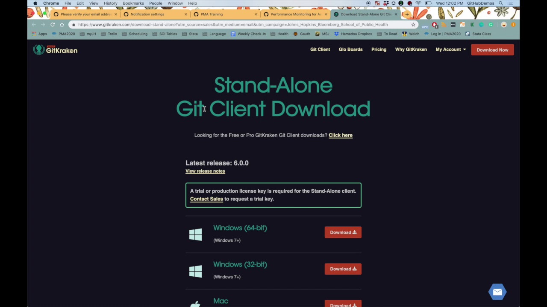Click the site lock icon in address bar
This screenshot has height=307, width=547.
pyautogui.click(x=73, y=25)
